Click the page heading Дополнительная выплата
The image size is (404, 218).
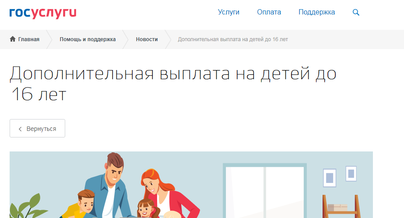(173, 84)
